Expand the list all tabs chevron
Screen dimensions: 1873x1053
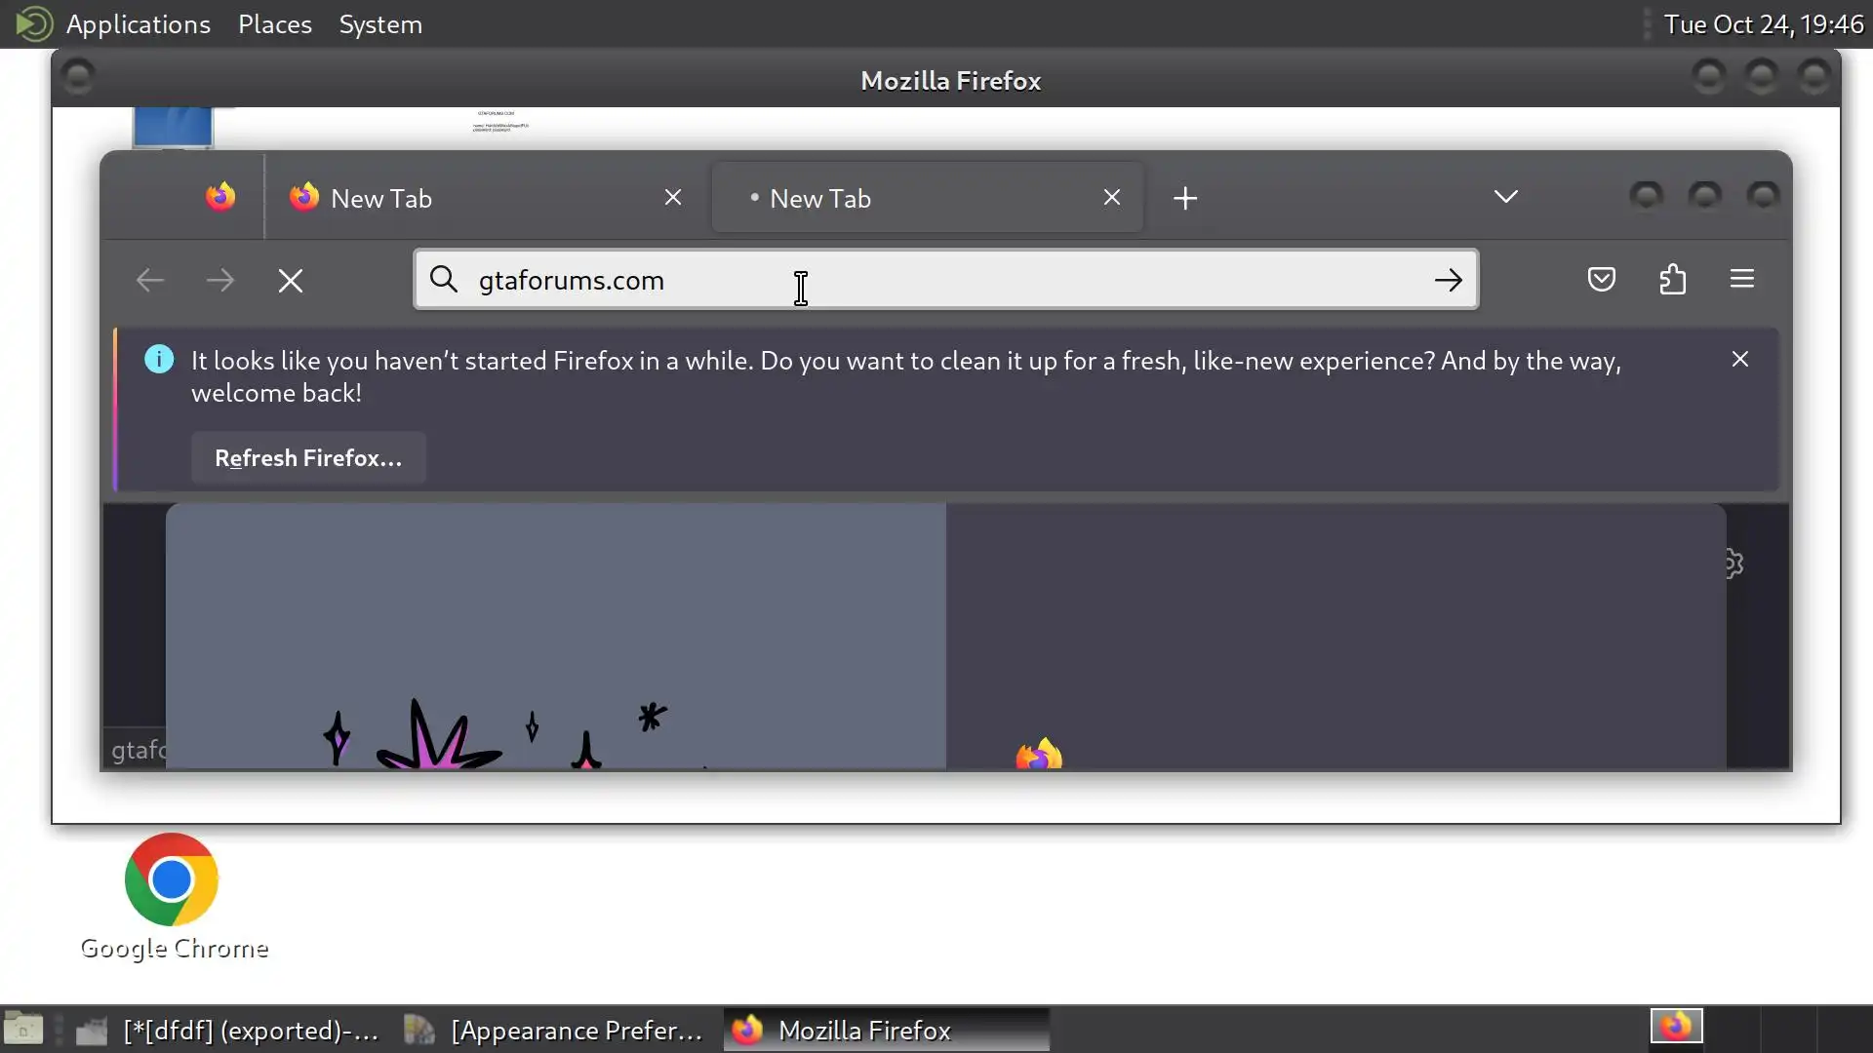(1505, 197)
